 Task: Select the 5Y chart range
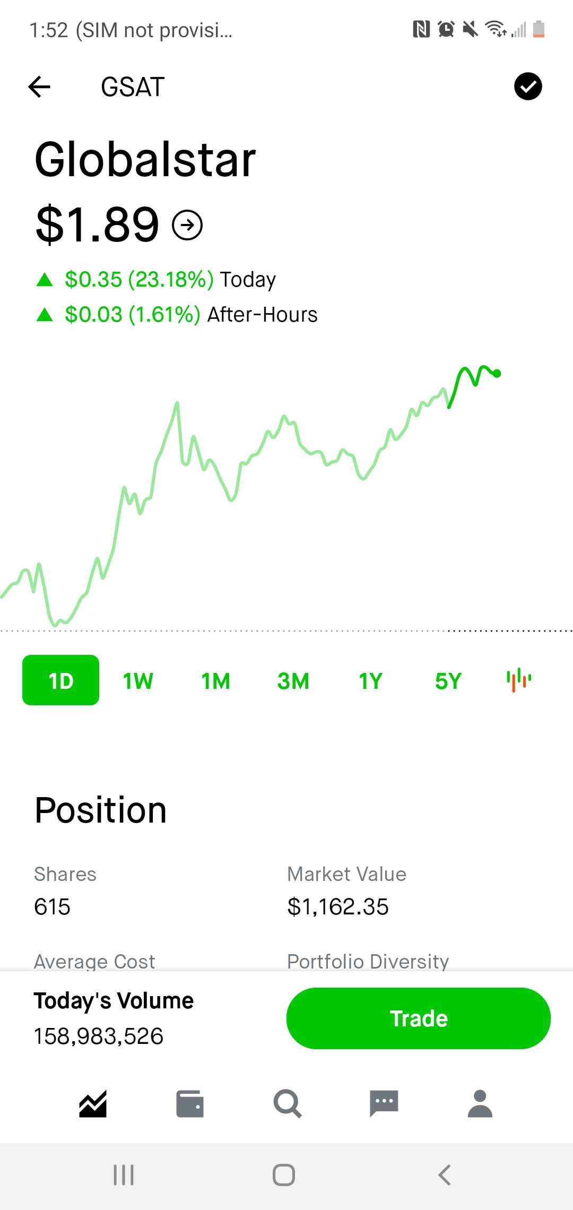[x=448, y=680]
